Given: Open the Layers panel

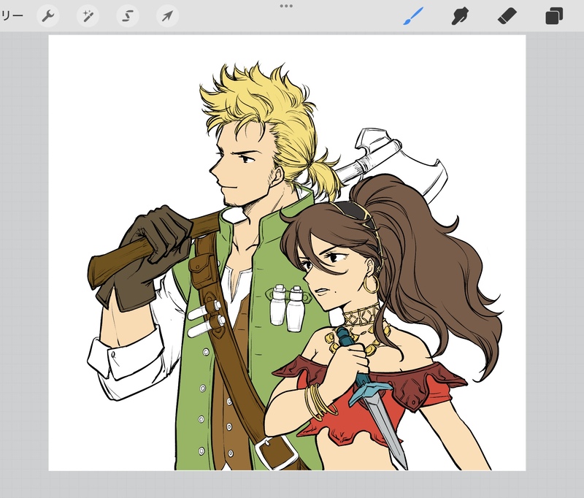Looking at the screenshot, I should (554, 15).
